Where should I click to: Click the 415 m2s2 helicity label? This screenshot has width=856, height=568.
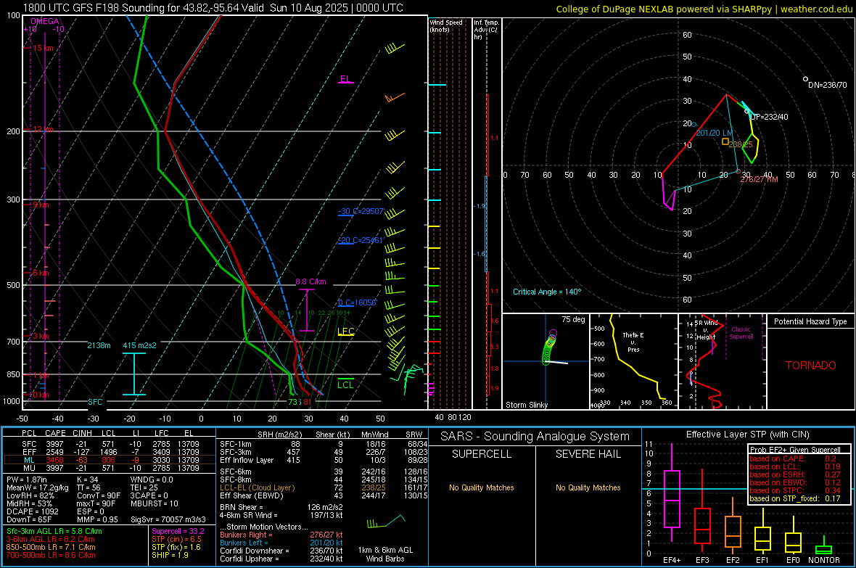tap(139, 345)
